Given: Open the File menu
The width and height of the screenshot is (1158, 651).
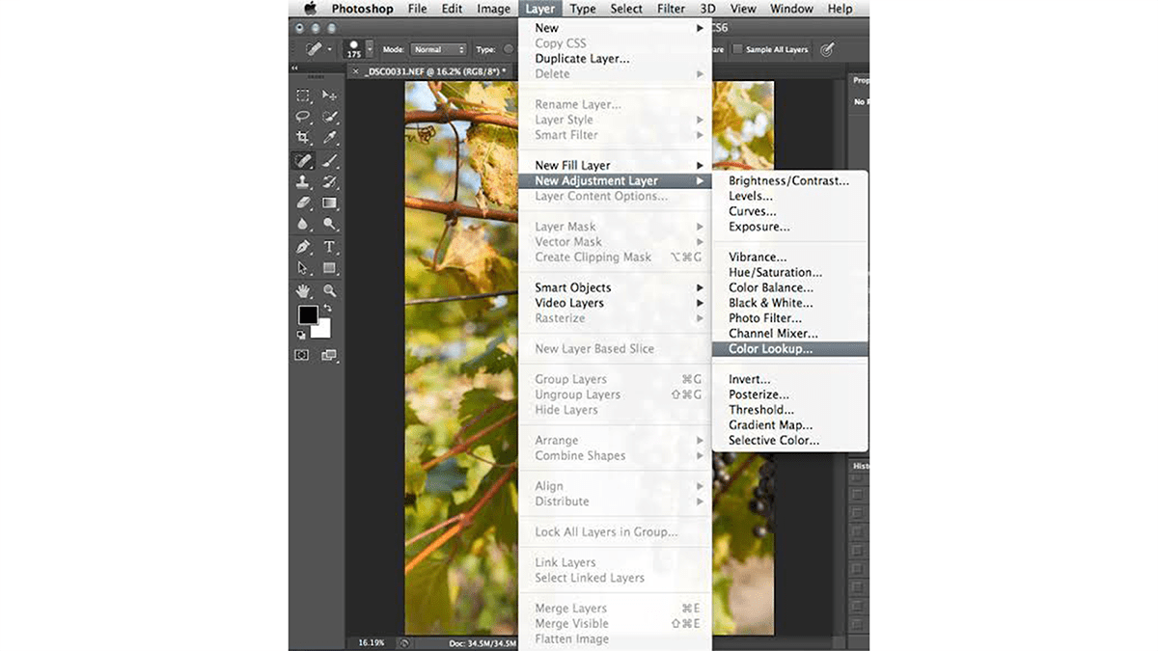Looking at the screenshot, I should pos(417,9).
